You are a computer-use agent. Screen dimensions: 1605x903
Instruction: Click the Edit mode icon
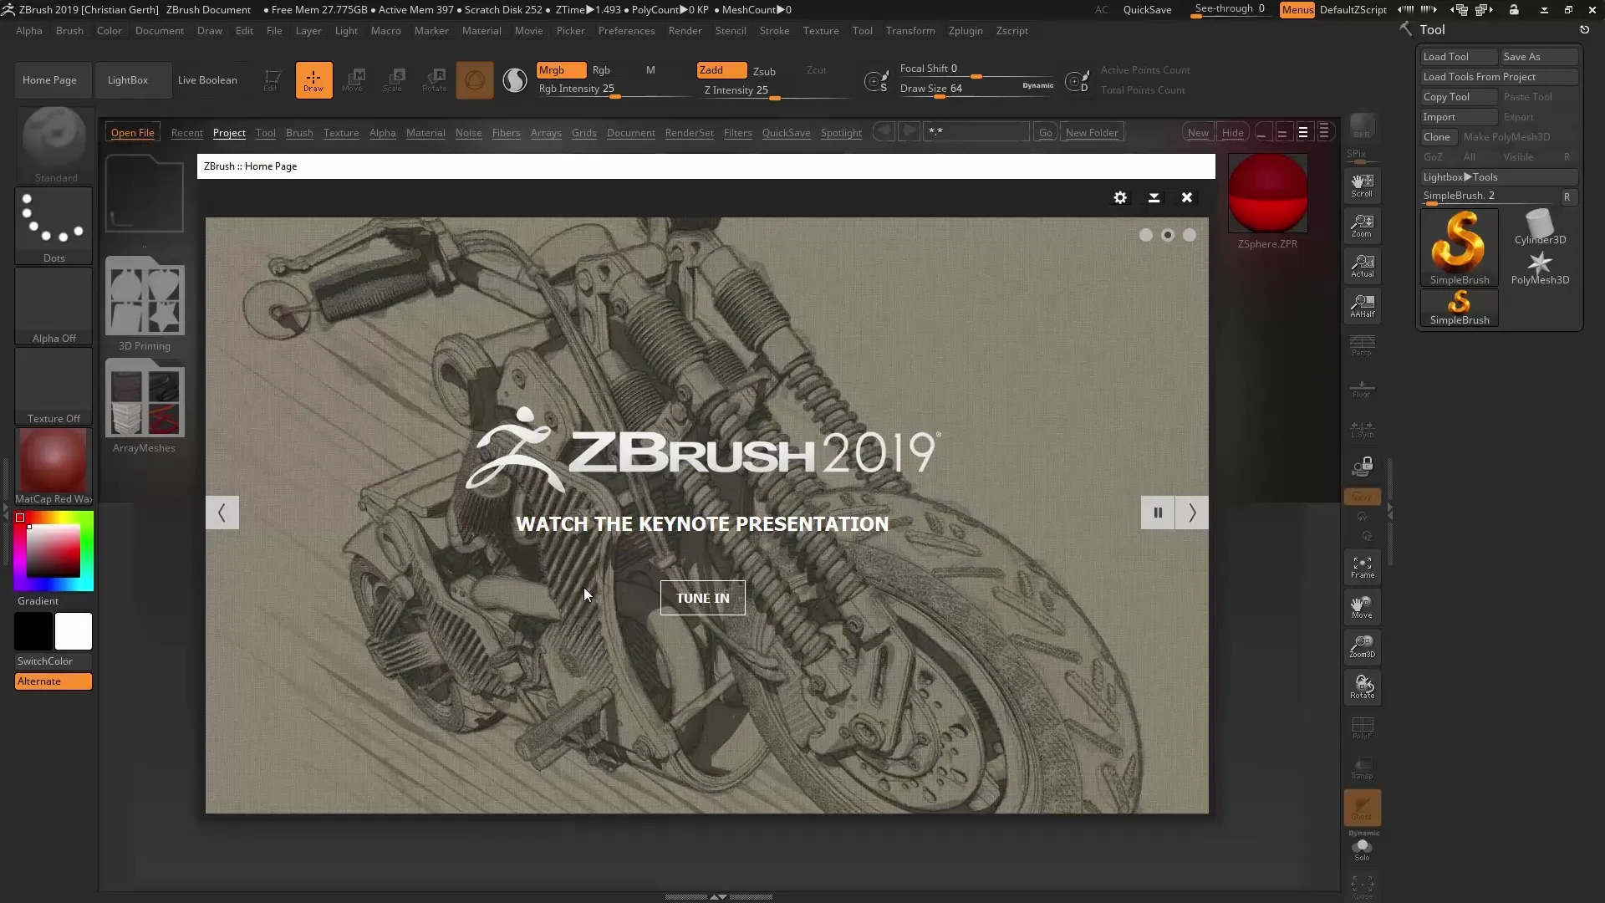271,80
